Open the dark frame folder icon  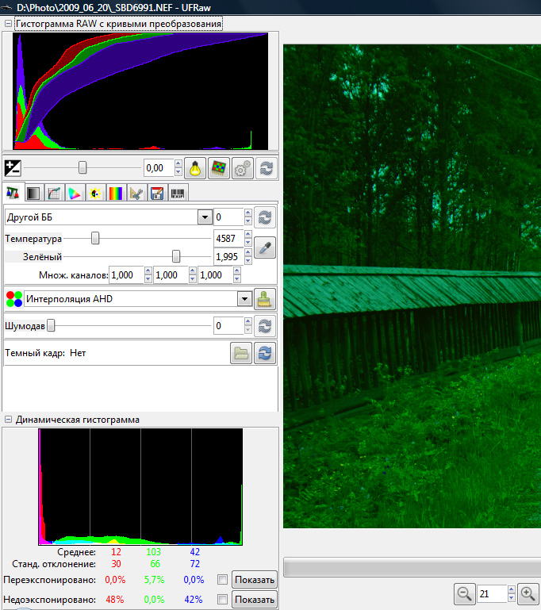tap(241, 353)
